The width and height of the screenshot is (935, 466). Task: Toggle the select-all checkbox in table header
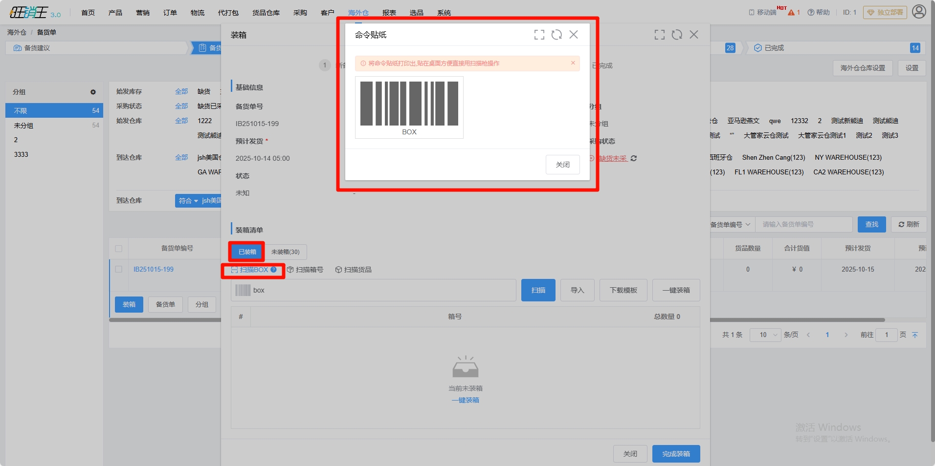pos(119,249)
